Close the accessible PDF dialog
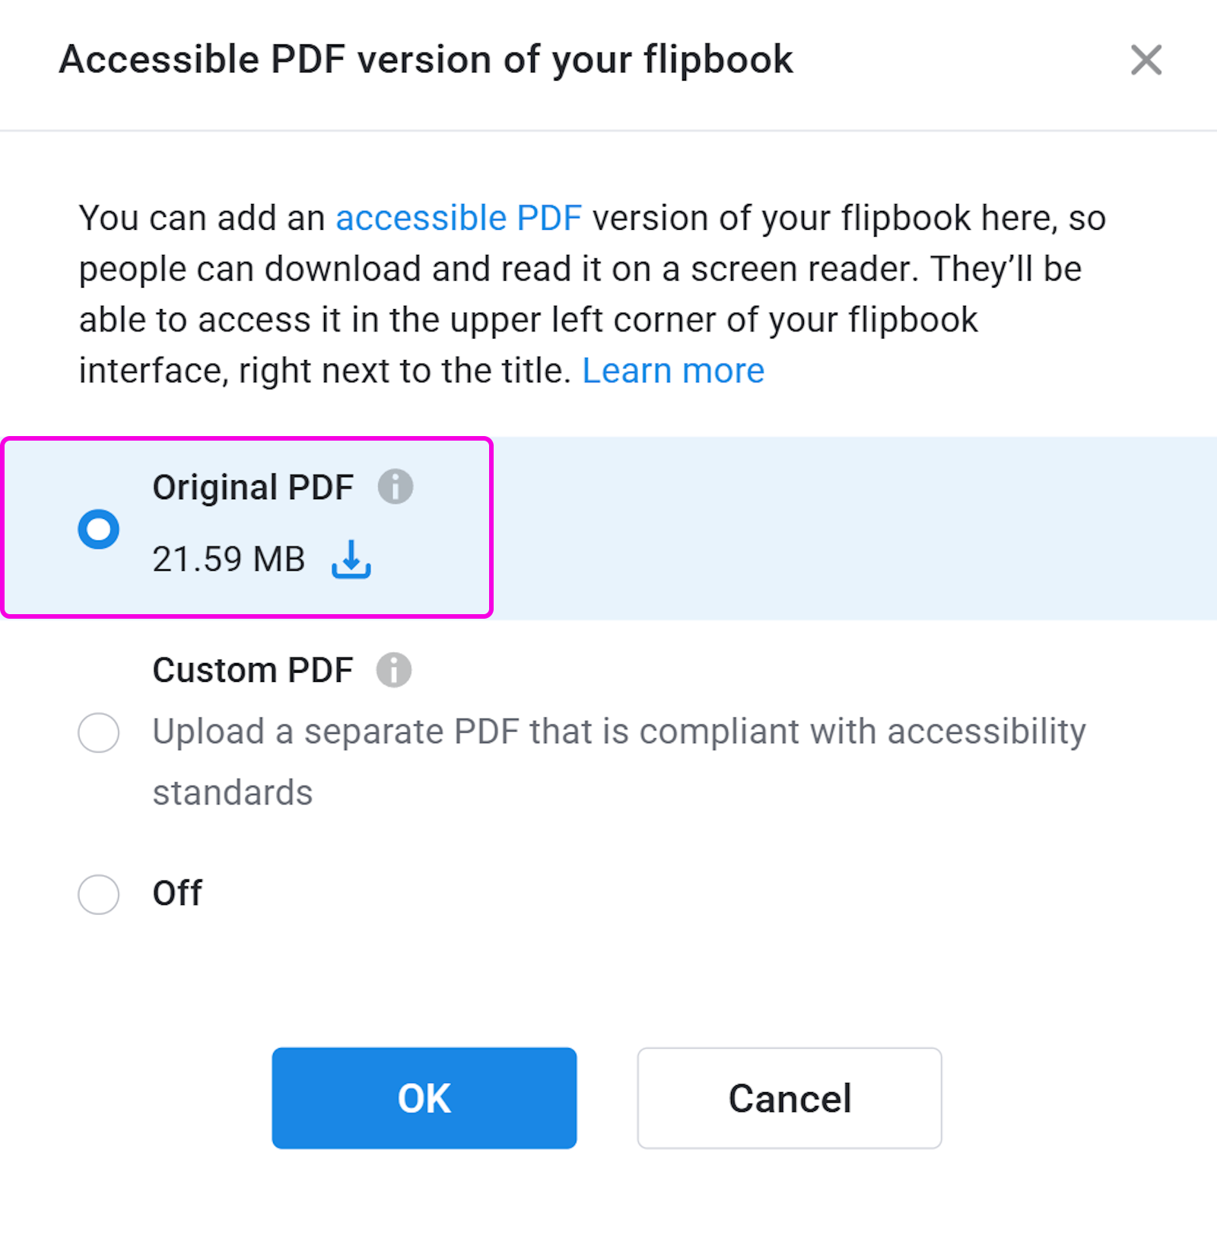This screenshot has height=1242, width=1217. pyautogui.click(x=1146, y=60)
